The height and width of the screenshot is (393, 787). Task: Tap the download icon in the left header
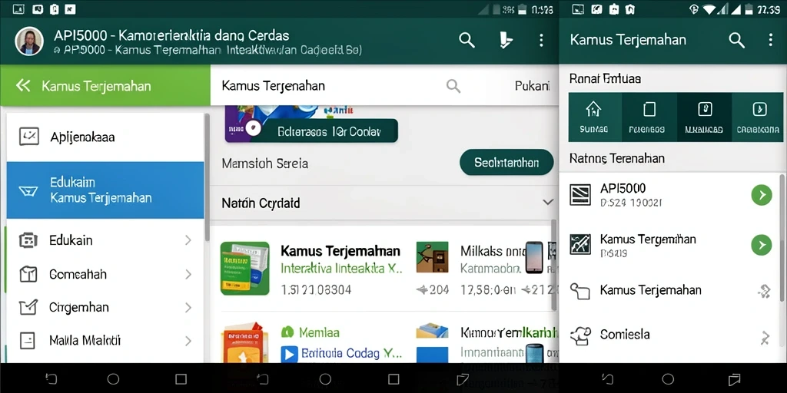click(506, 40)
